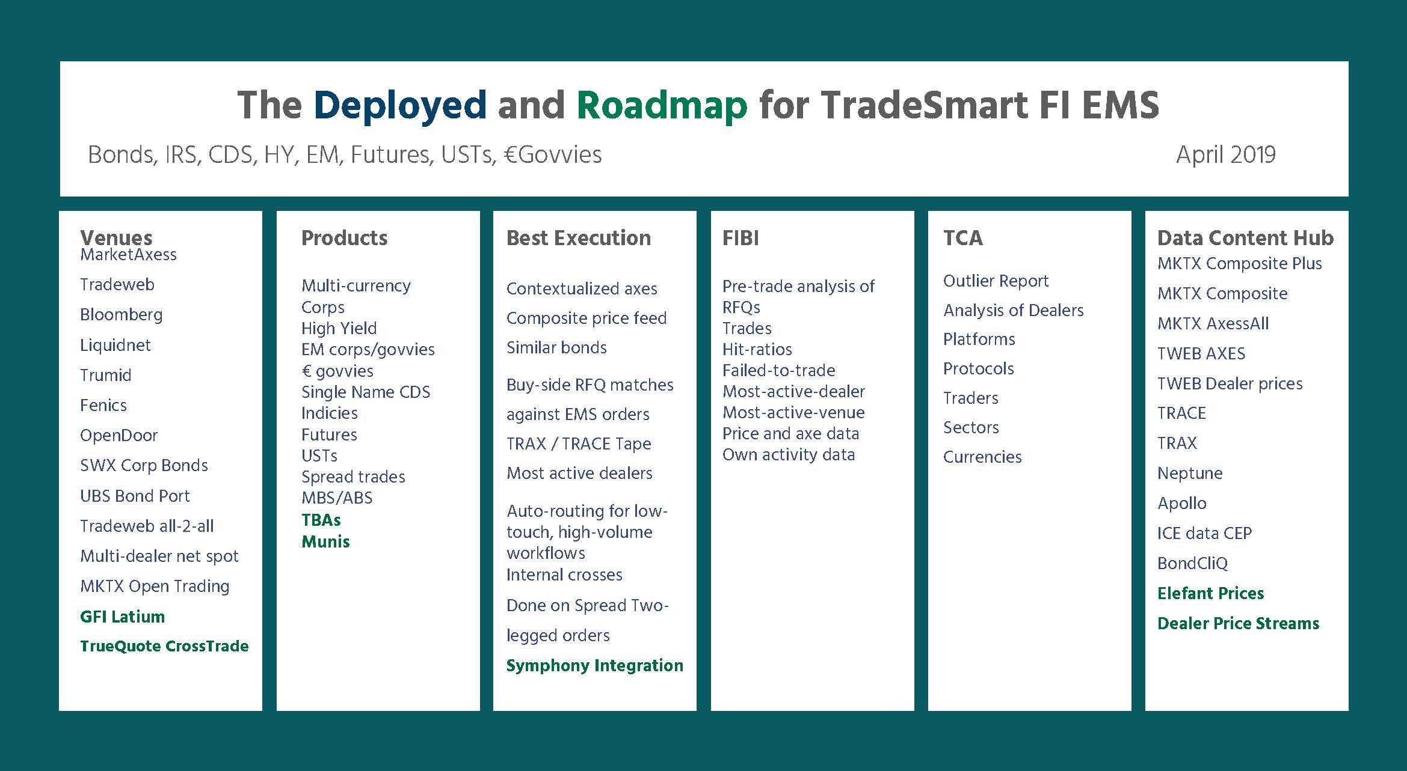1407x771 pixels.
Task: Select 'SWX Corp Bonds'
Action: [x=144, y=466]
